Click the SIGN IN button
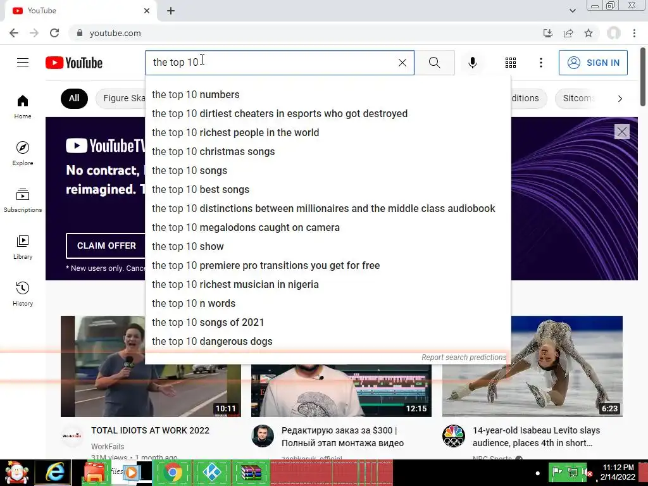This screenshot has height=486, width=648. (593, 63)
